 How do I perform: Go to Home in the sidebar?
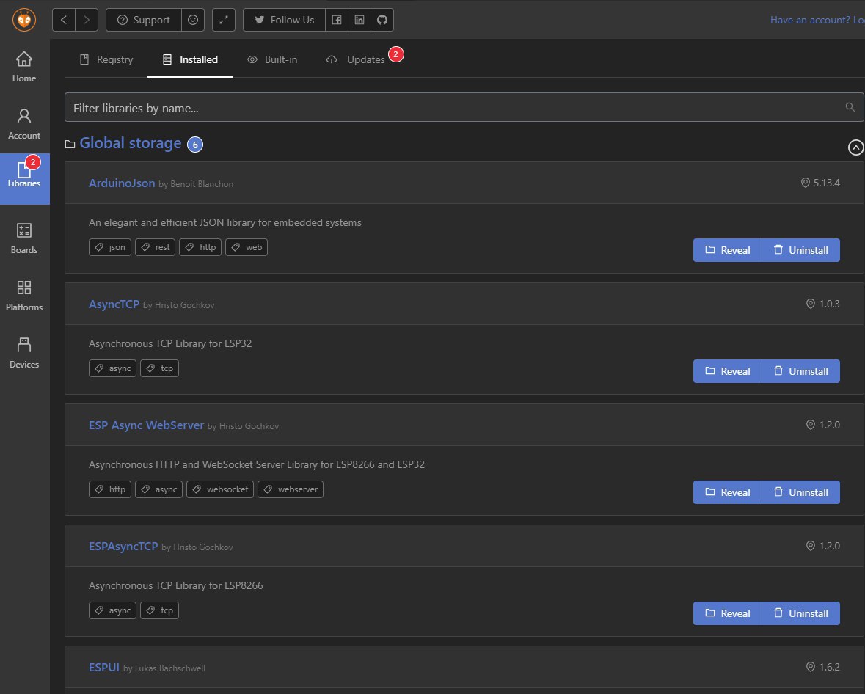tap(24, 67)
